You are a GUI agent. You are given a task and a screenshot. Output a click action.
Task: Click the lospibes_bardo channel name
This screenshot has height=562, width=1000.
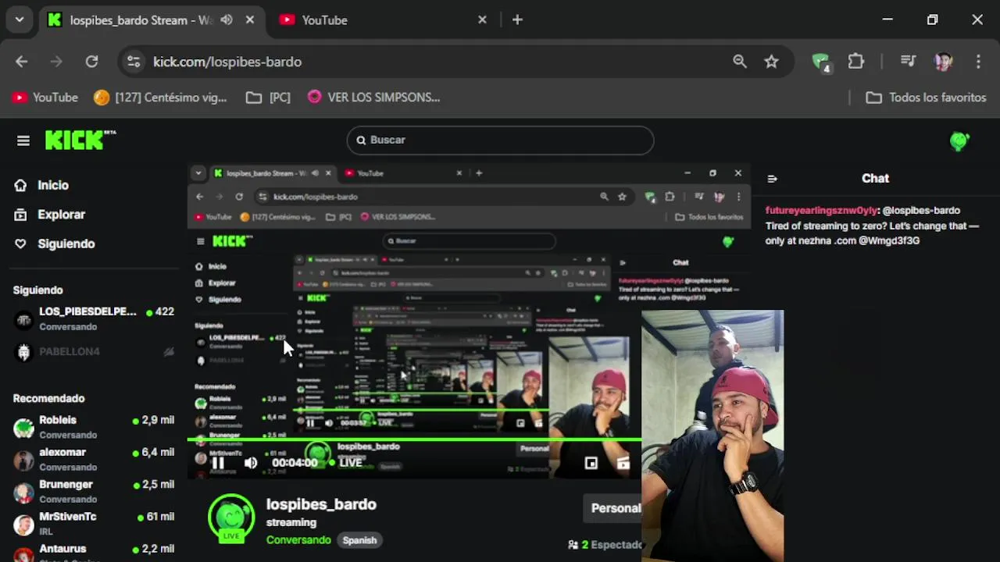[x=321, y=504]
